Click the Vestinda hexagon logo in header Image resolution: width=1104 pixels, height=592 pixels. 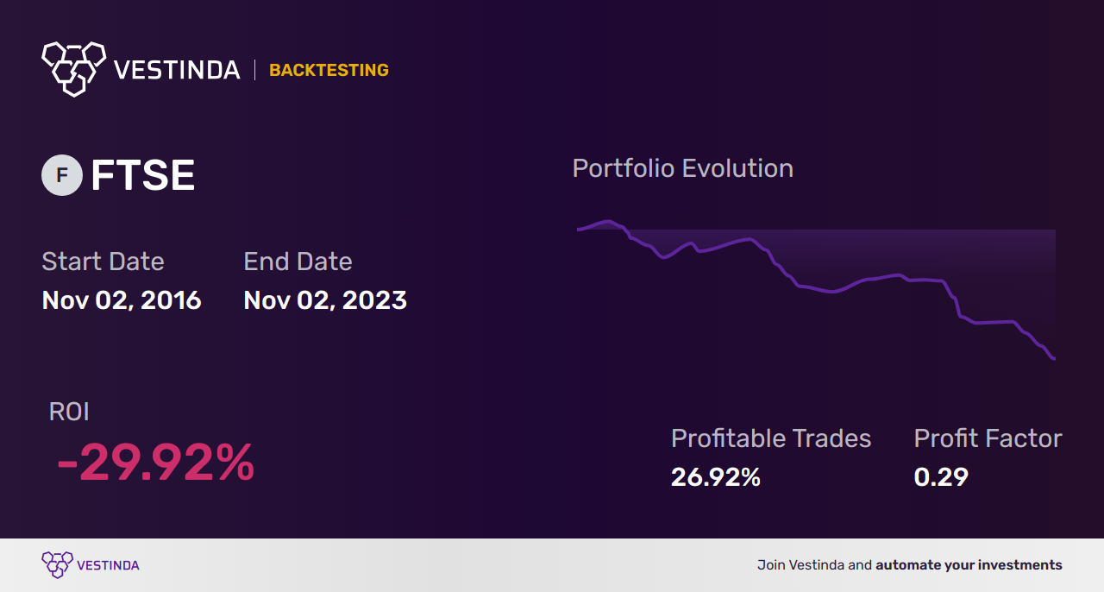point(73,67)
